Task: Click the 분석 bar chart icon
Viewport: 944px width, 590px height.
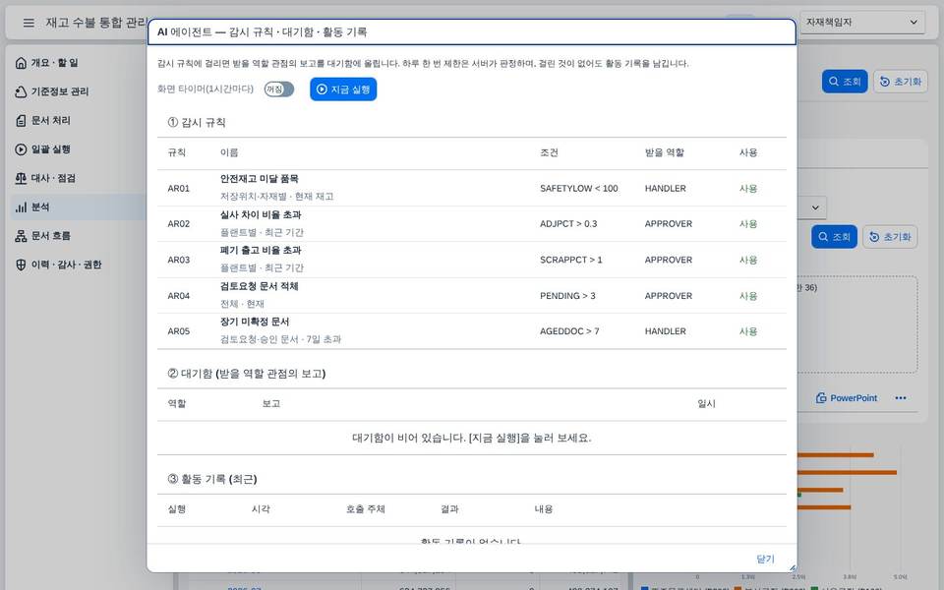Action: click(21, 207)
